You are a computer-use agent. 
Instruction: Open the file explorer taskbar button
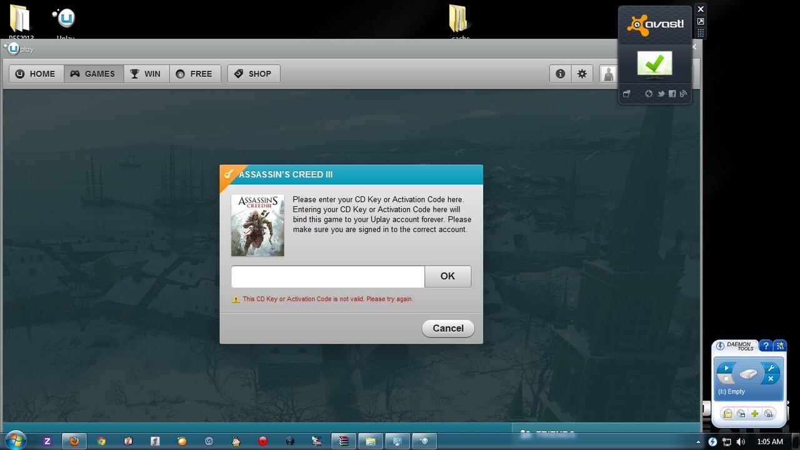pyautogui.click(x=370, y=441)
